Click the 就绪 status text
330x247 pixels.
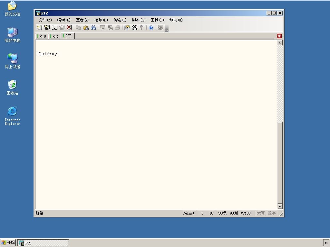pos(39,213)
